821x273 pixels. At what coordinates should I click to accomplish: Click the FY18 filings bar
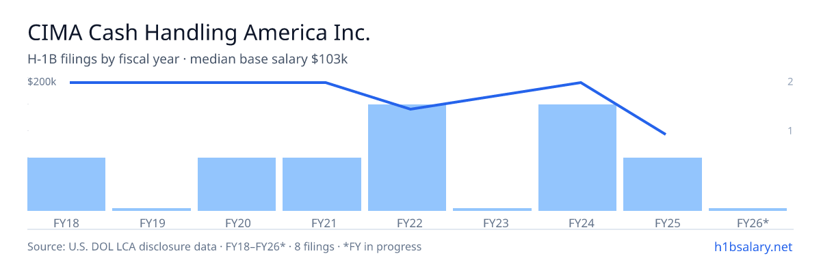pyautogui.click(x=66, y=184)
